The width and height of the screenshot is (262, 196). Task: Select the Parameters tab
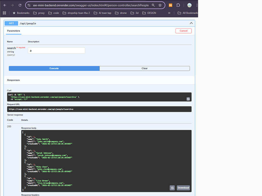tap(14, 31)
